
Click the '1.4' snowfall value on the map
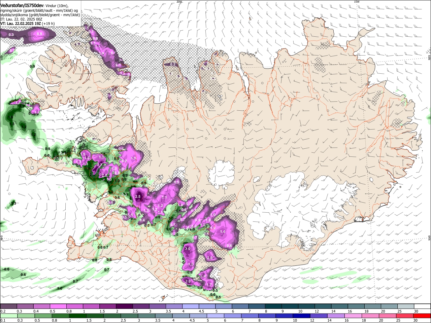(x=223, y=231)
